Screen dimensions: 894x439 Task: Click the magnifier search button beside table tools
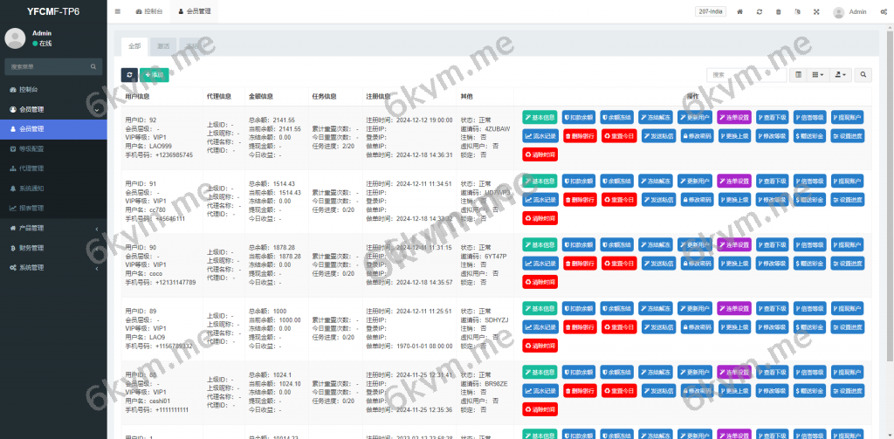863,76
